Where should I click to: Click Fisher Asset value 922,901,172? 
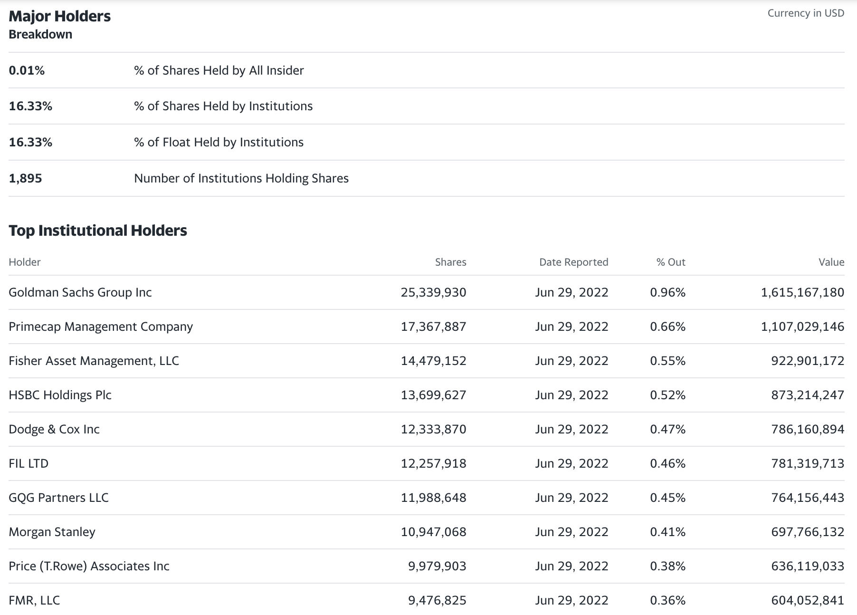point(808,361)
